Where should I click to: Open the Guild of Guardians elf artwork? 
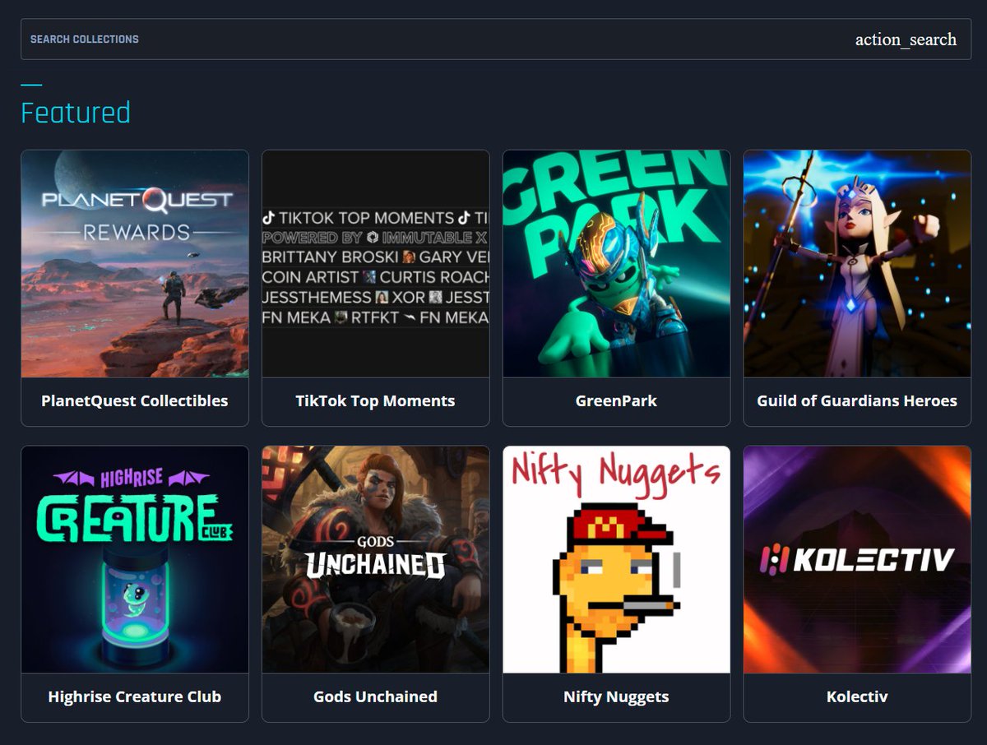(857, 263)
